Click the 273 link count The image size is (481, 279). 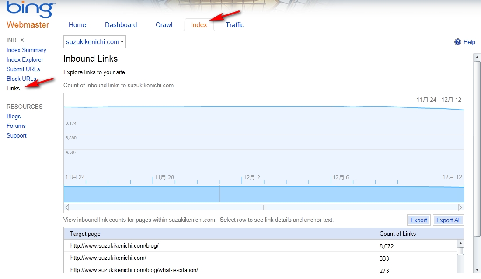(384, 271)
